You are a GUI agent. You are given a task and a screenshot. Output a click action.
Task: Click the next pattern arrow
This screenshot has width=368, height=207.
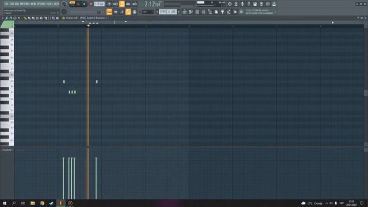tap(179, 11)
